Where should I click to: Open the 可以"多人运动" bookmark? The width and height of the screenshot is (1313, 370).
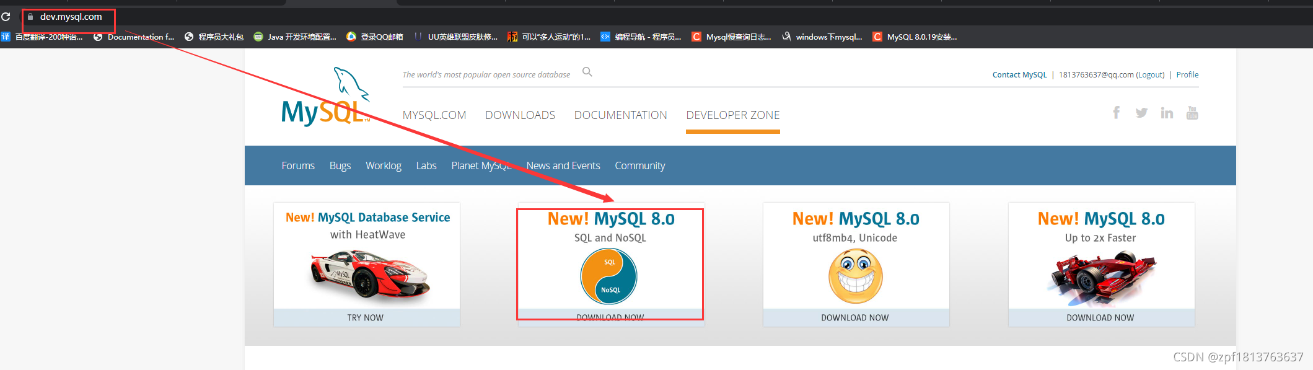(549, 37)
